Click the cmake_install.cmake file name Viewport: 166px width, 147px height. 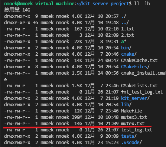(143, 73)
